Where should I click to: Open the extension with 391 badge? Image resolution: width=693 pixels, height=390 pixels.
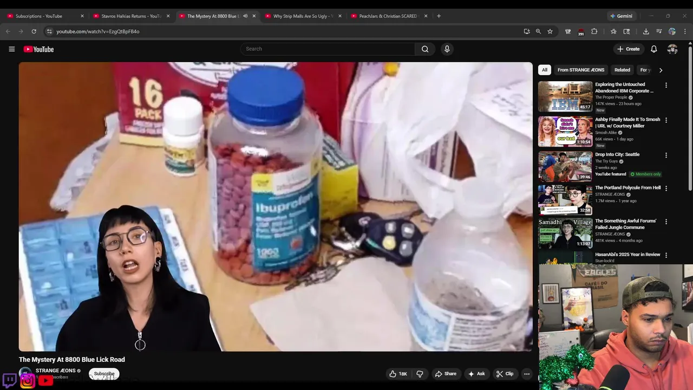(580, 31)
